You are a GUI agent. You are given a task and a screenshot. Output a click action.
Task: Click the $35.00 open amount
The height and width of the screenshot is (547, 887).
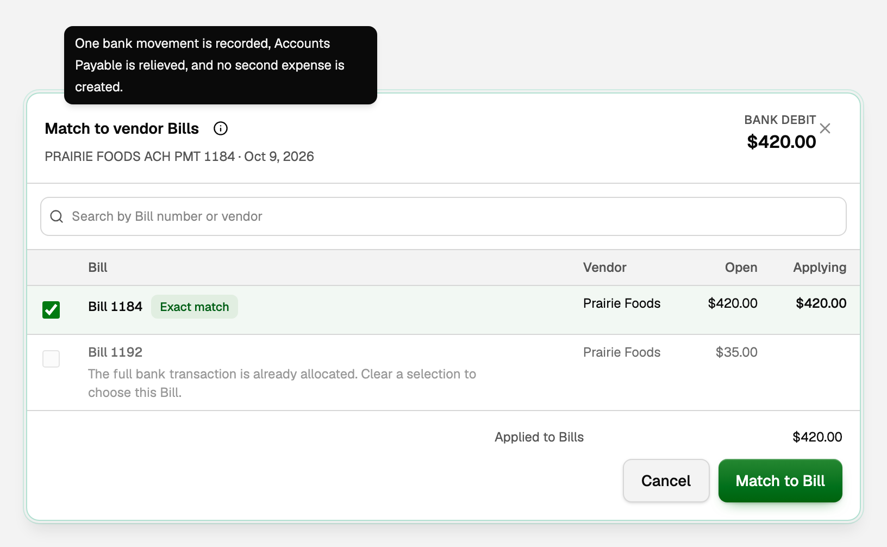click(736, 352)
